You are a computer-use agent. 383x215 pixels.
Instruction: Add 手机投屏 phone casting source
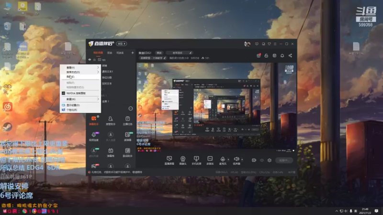click(196, 161)
